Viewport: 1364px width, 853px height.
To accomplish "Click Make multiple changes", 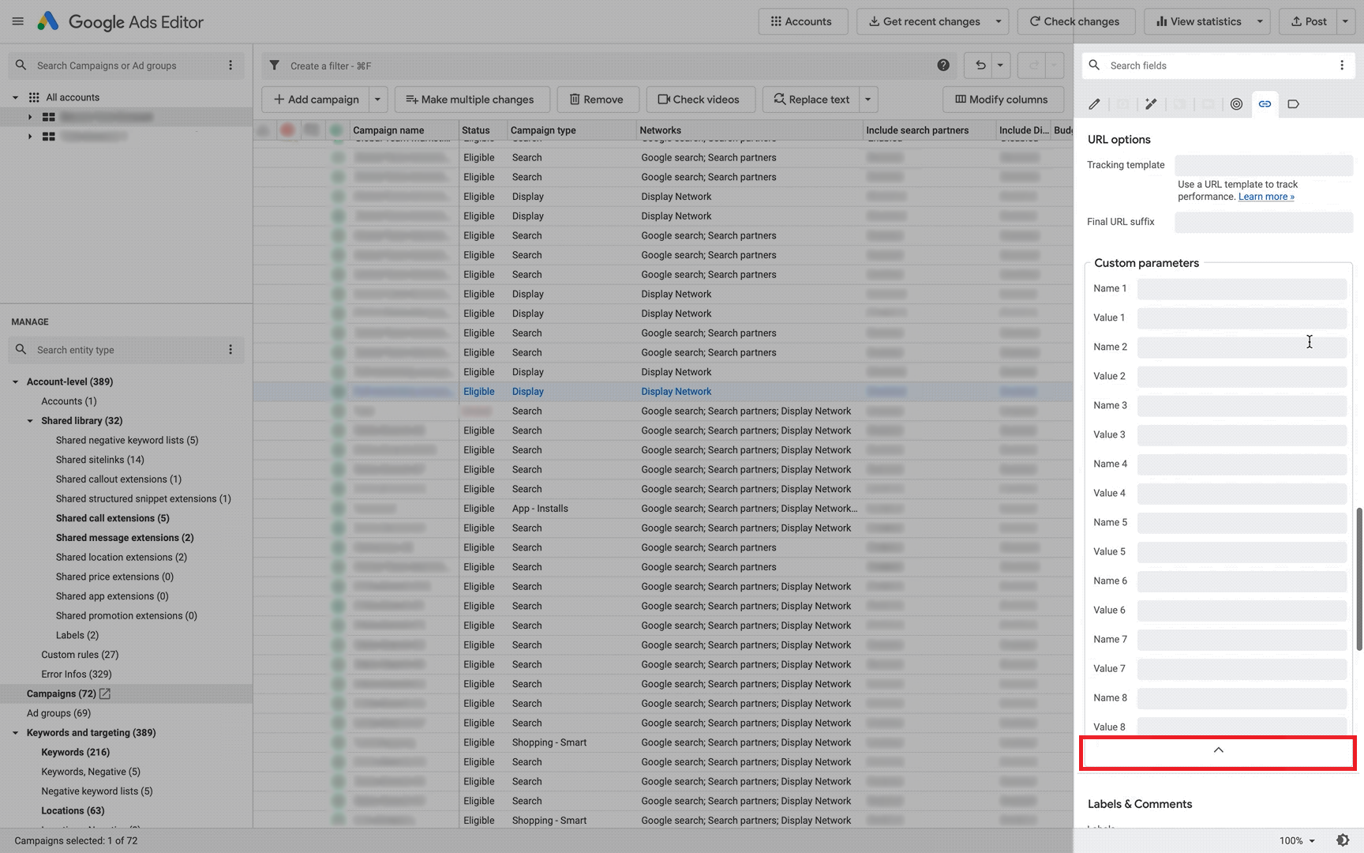I will coord(471,100).
